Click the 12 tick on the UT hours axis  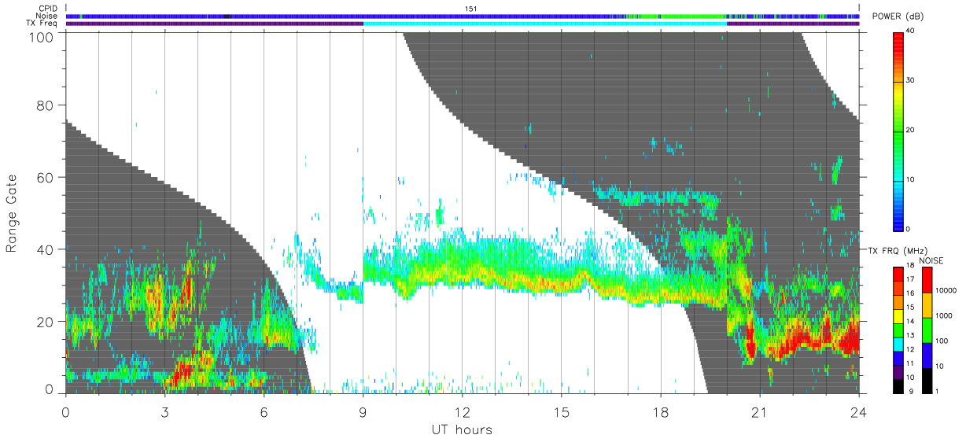[462, 411]
